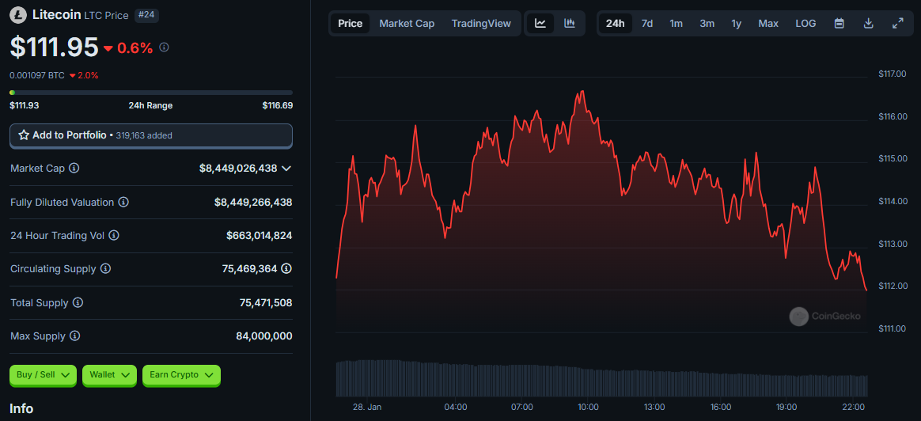Show the Market Cap info icon
This screenshot has height=421, width=921.
(x=74, y=168)
